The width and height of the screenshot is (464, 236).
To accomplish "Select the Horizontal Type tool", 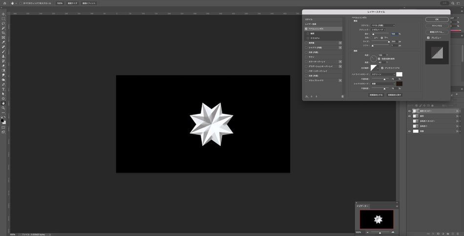I will coord(3,89).
